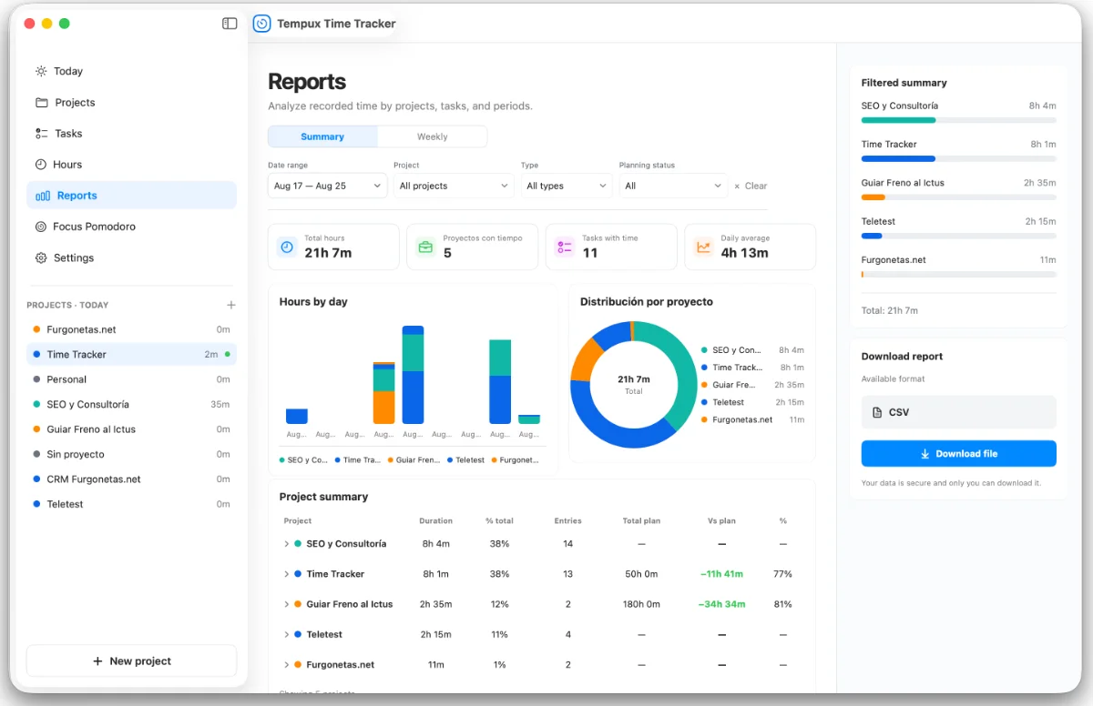Expand the Teletest summary row
This screenshot has height=706, width=1093.
[286, 634]
